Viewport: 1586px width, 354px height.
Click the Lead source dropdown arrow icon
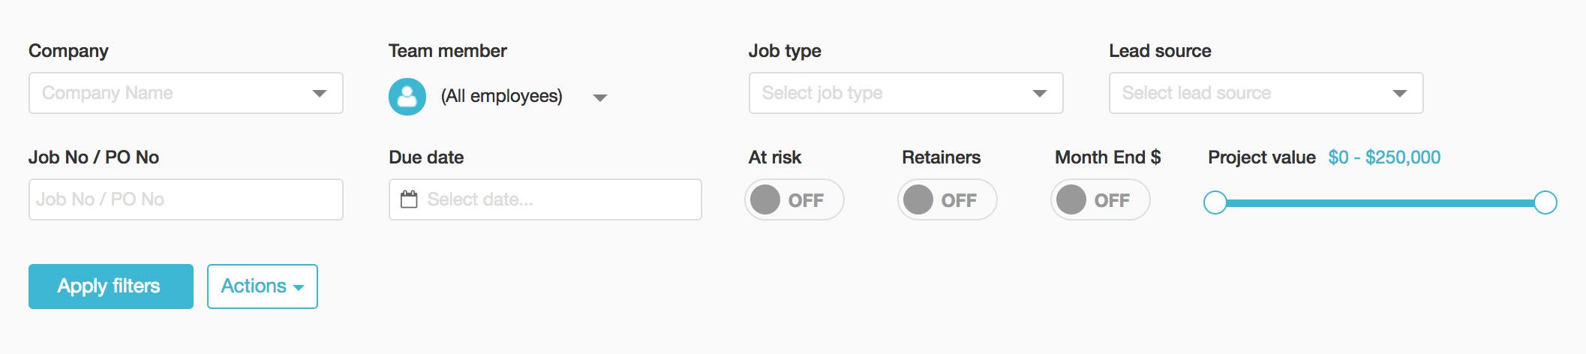[1400, 94]
